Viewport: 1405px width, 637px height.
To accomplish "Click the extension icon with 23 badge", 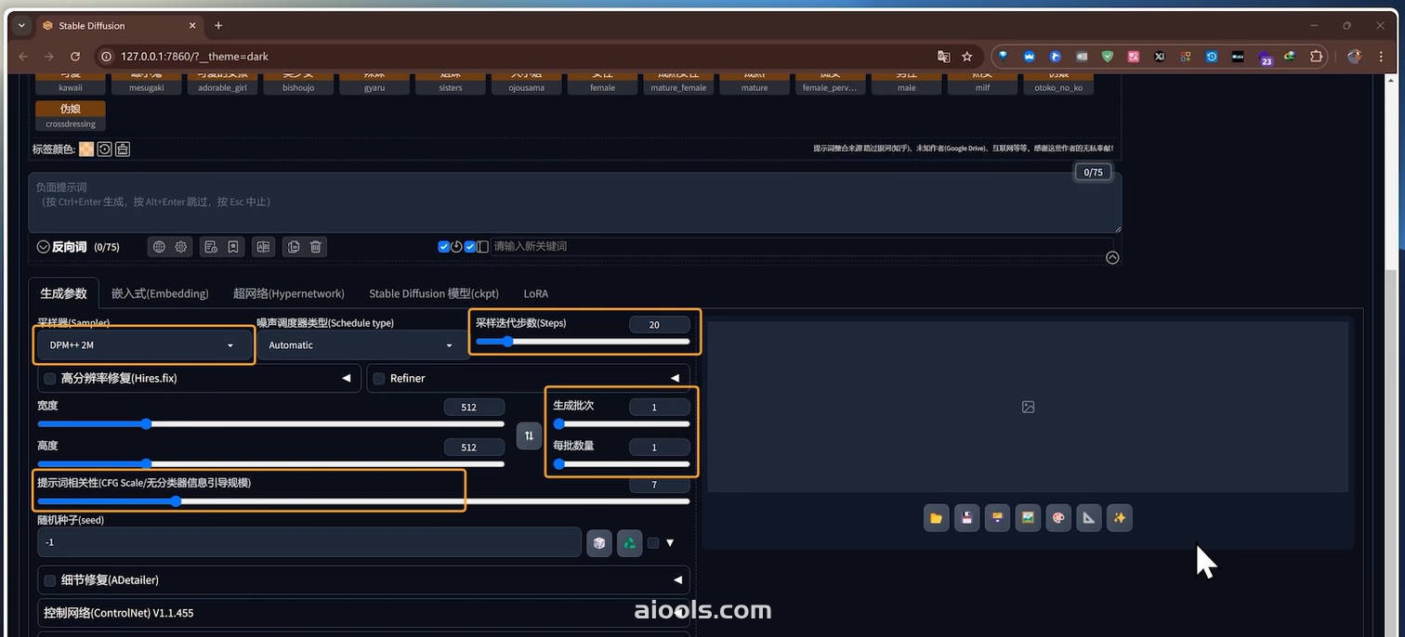I will pyautogui.click(x=1265, y=58).
